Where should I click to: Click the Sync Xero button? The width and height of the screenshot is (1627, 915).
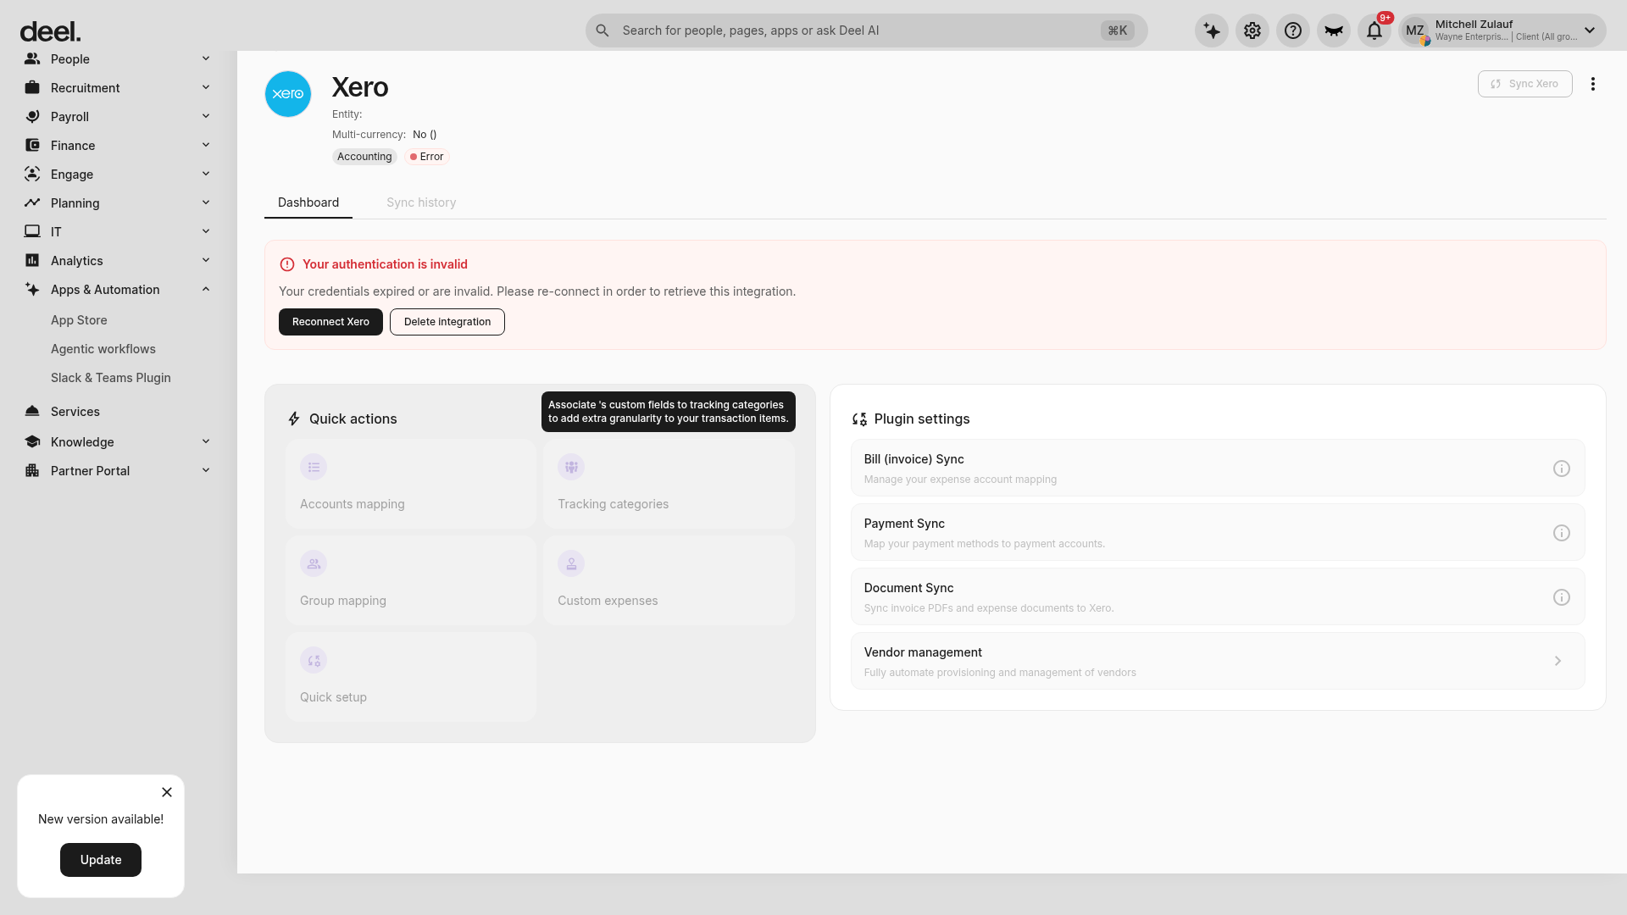(x=1525, y=84)
